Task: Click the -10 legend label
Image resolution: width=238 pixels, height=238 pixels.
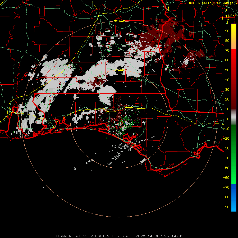Action: (x=226, y=129)
